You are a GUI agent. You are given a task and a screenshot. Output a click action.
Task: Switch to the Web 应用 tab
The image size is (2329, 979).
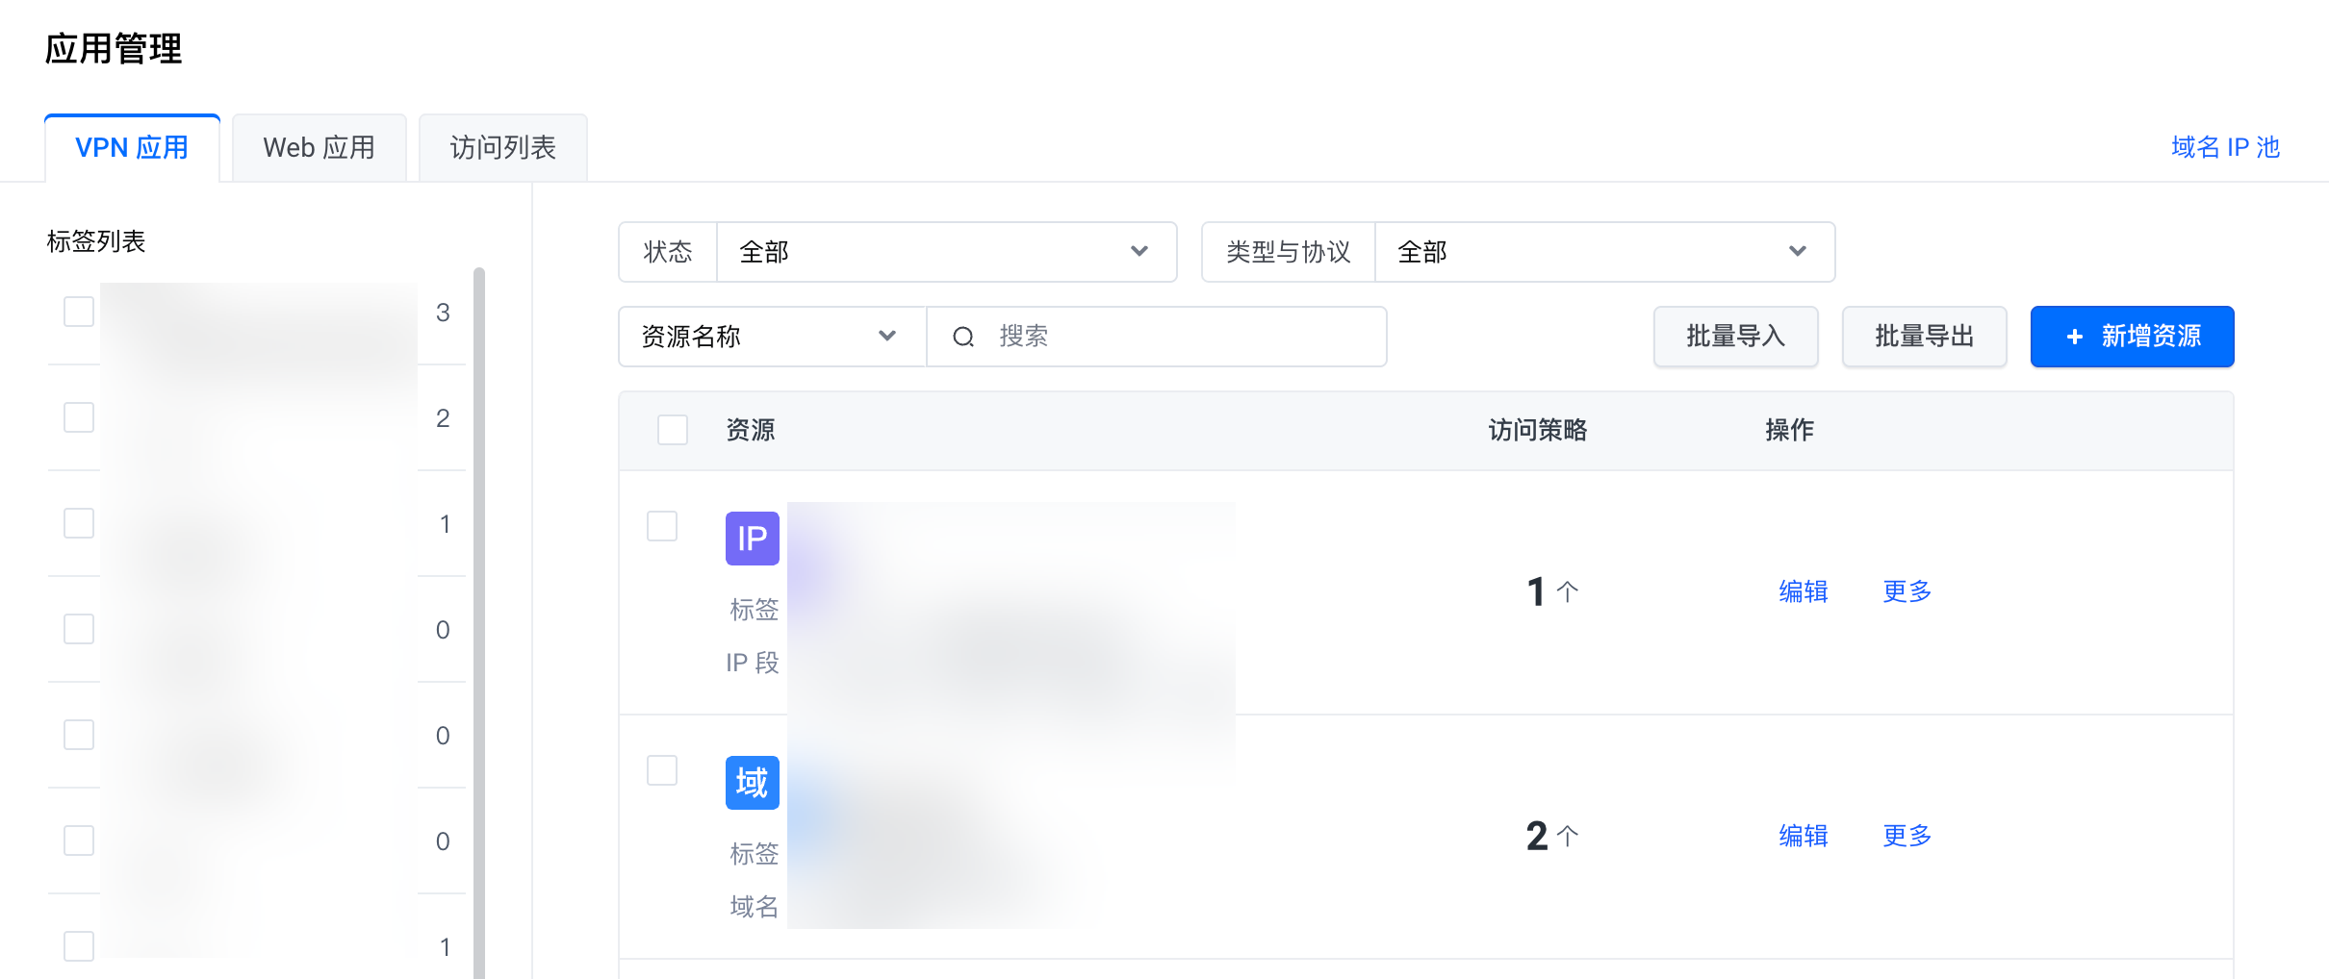coord(319,148)
